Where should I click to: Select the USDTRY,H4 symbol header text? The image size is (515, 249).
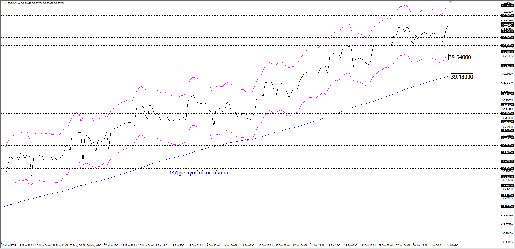click(x=12, y=3)
